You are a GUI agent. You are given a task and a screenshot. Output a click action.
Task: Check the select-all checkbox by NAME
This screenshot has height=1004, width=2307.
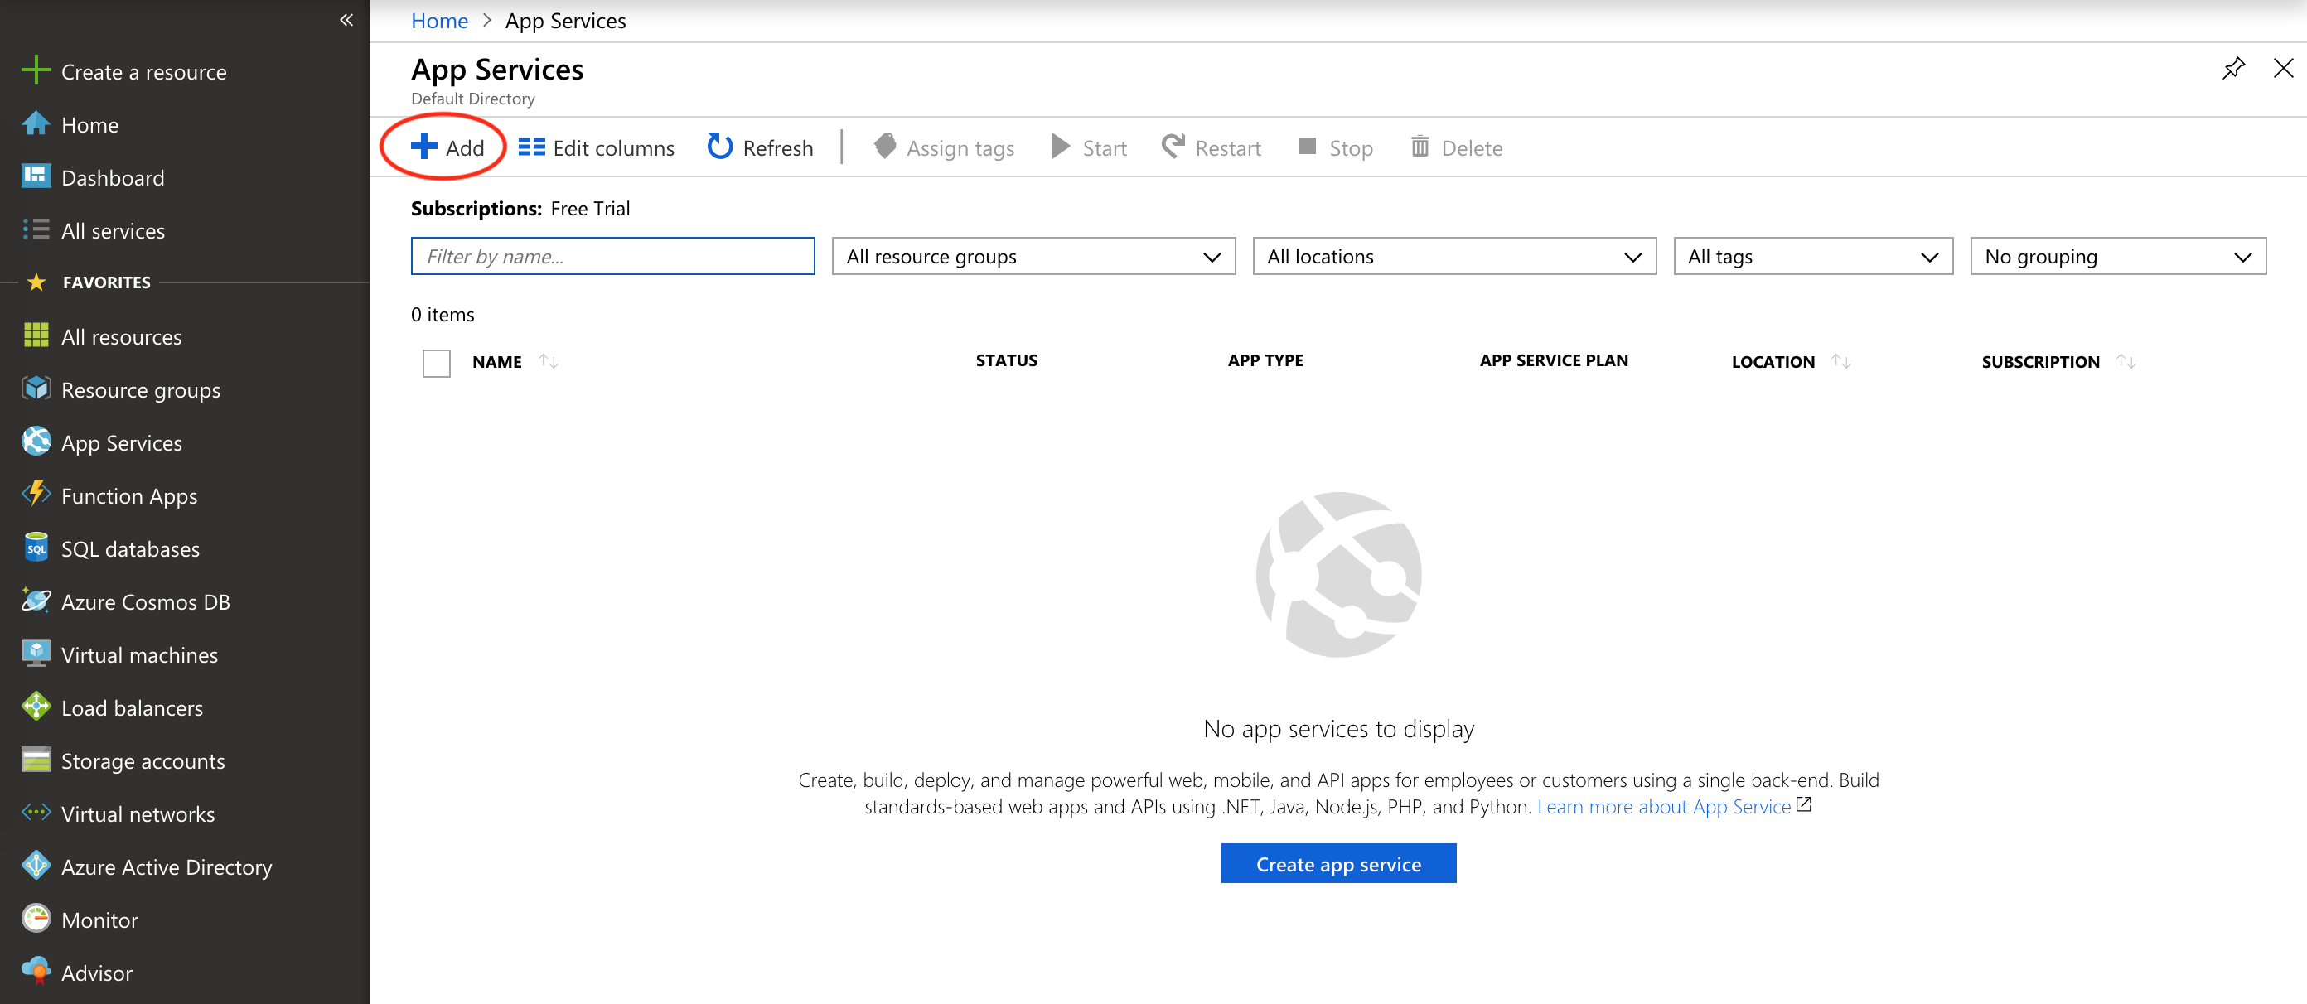pyautogui.click(x=436, y=363)
